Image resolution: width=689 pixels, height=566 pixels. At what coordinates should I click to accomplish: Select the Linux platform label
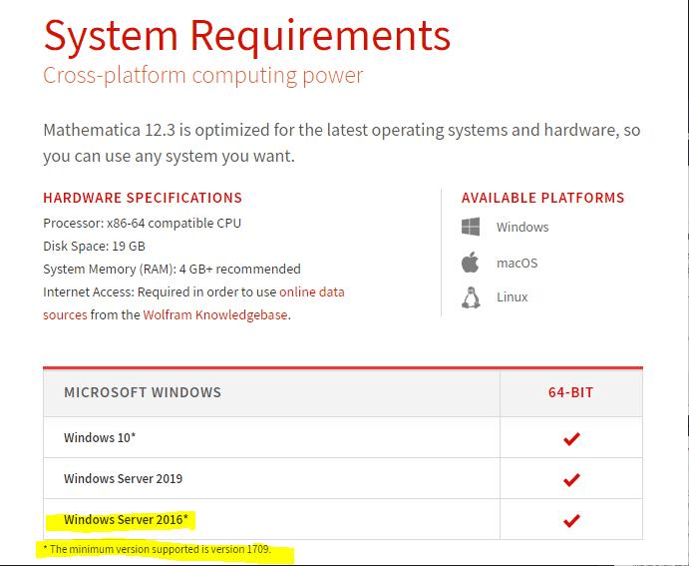click(x=513, y=297)
